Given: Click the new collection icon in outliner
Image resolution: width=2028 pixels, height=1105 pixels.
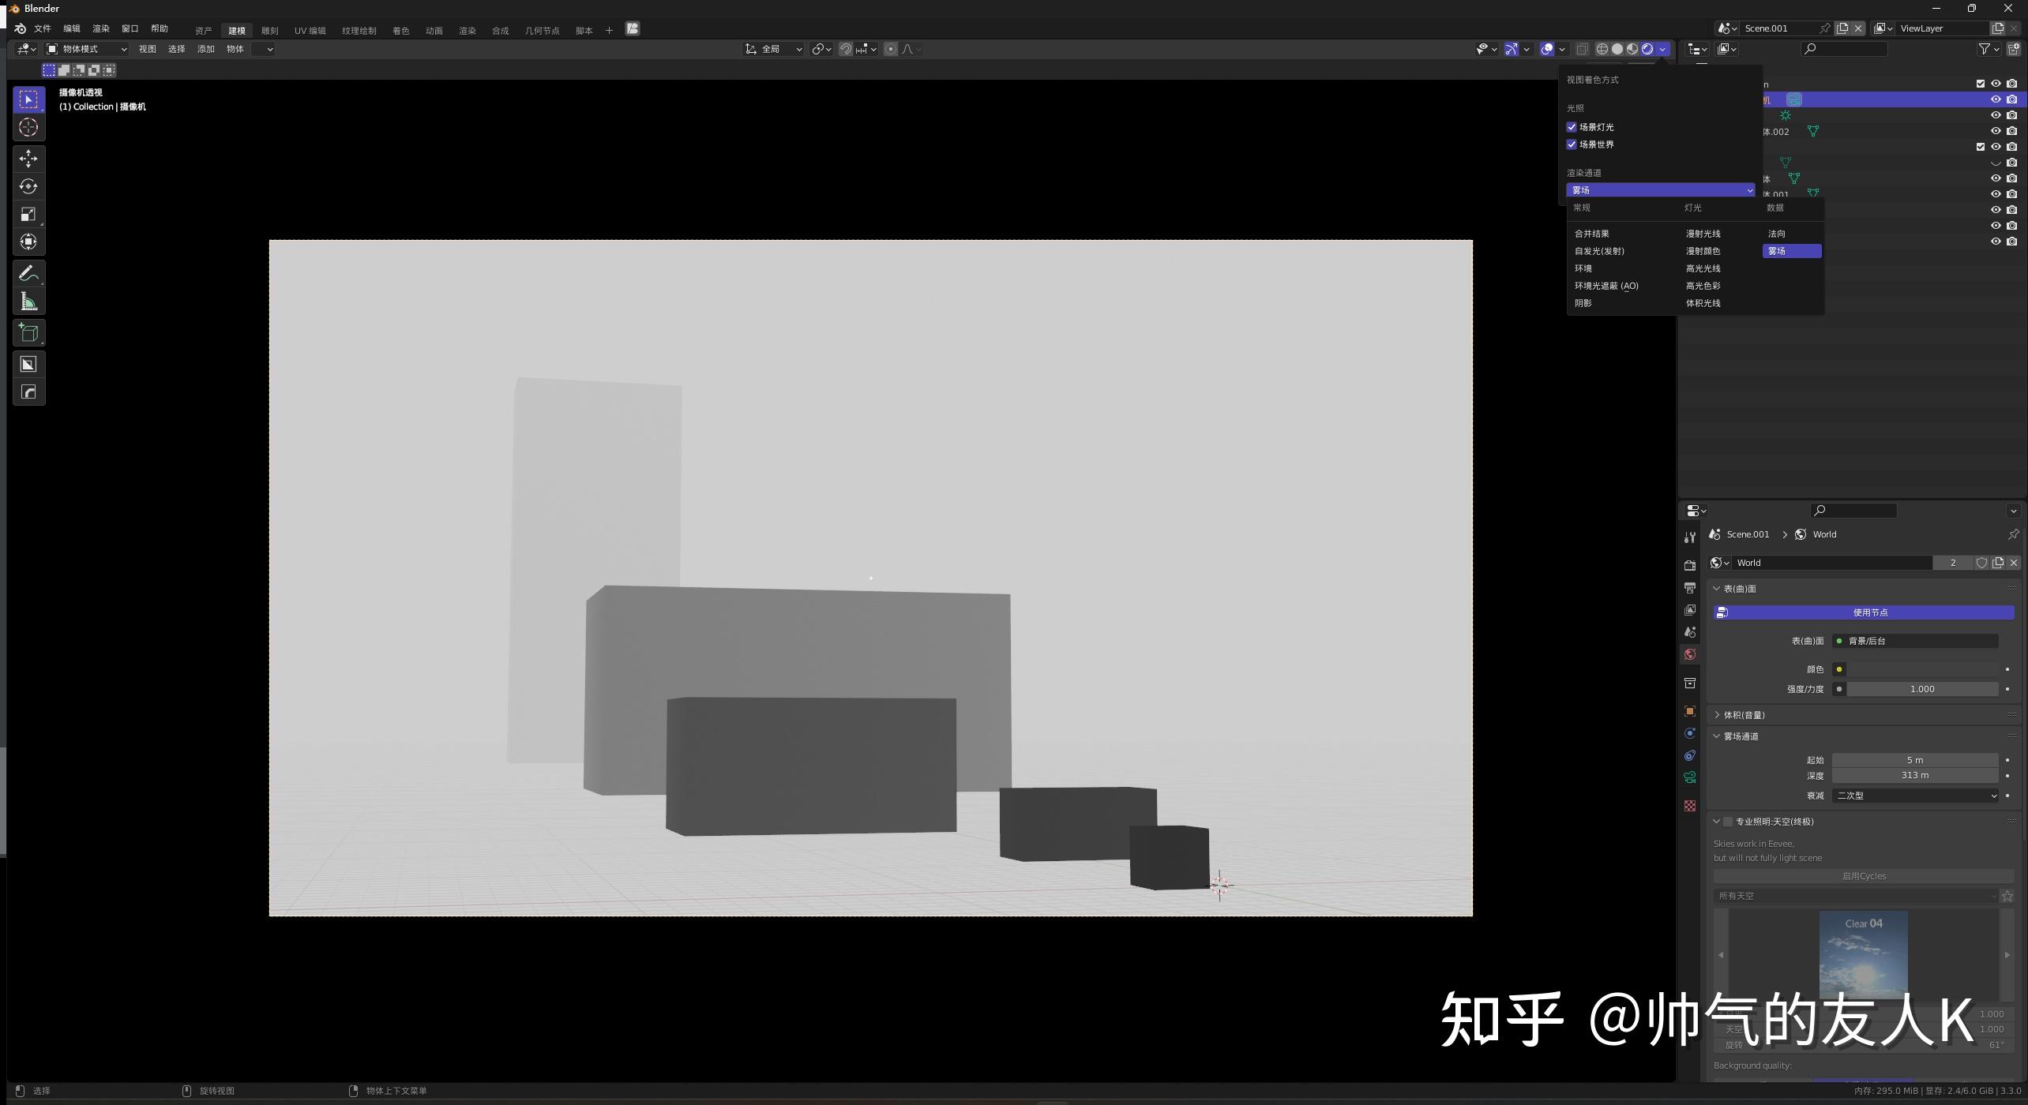Looking at the screenshot, I should point(2013,49).
